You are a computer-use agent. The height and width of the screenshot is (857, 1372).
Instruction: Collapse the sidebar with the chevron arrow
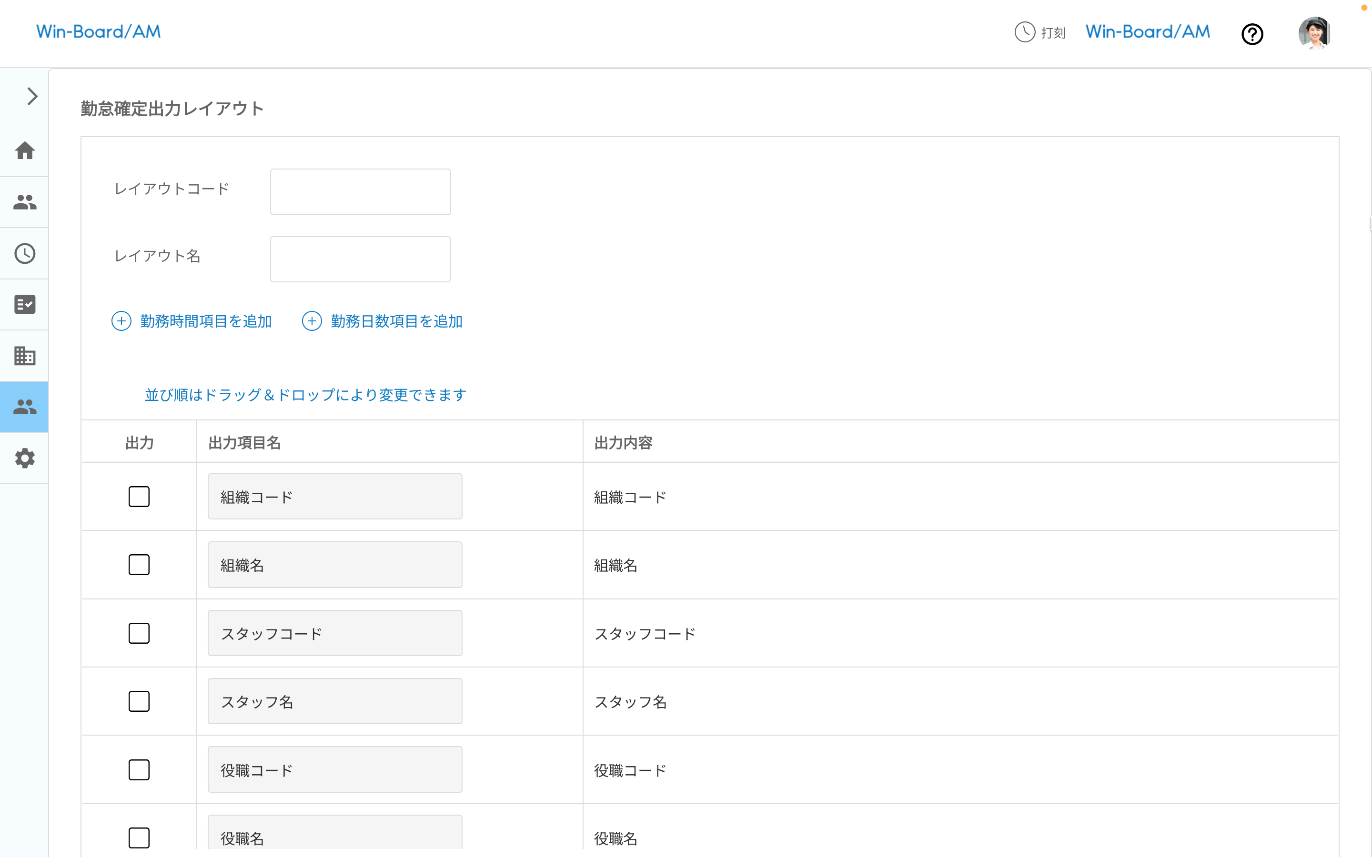(31, 96)
